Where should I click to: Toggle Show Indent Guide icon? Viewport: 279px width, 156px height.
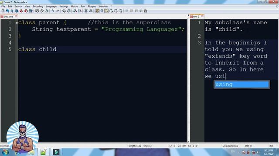point(106,11)
